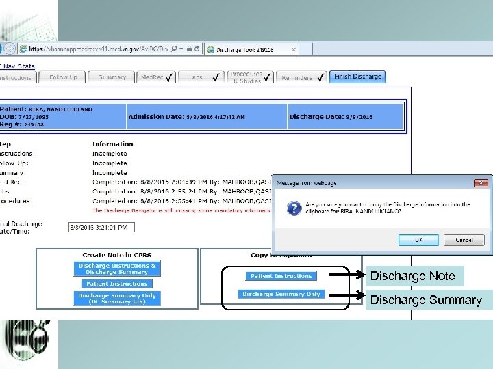Image resolution: width=493 pixels, height=369 pixels.
Task: Close the Discharge Tool browser tab
Action: [293, 50]
